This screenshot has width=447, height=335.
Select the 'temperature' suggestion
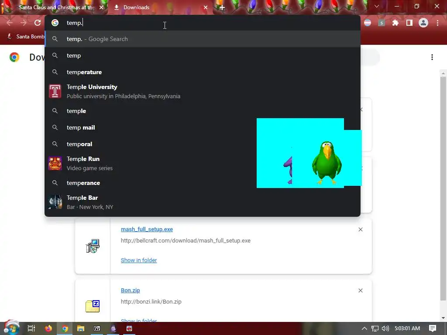pos(203,72)
